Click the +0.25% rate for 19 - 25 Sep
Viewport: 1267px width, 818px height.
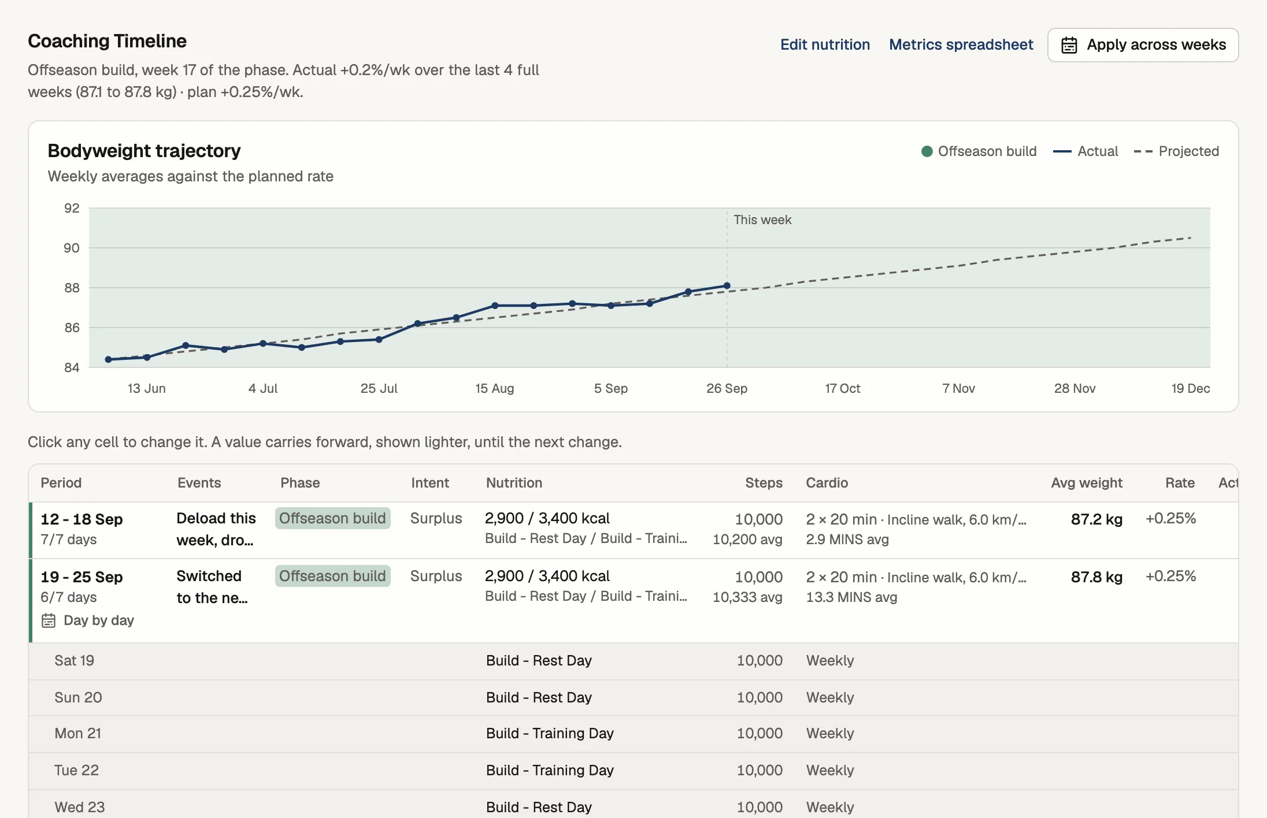pyautogui.click(x=1170, y=576)
